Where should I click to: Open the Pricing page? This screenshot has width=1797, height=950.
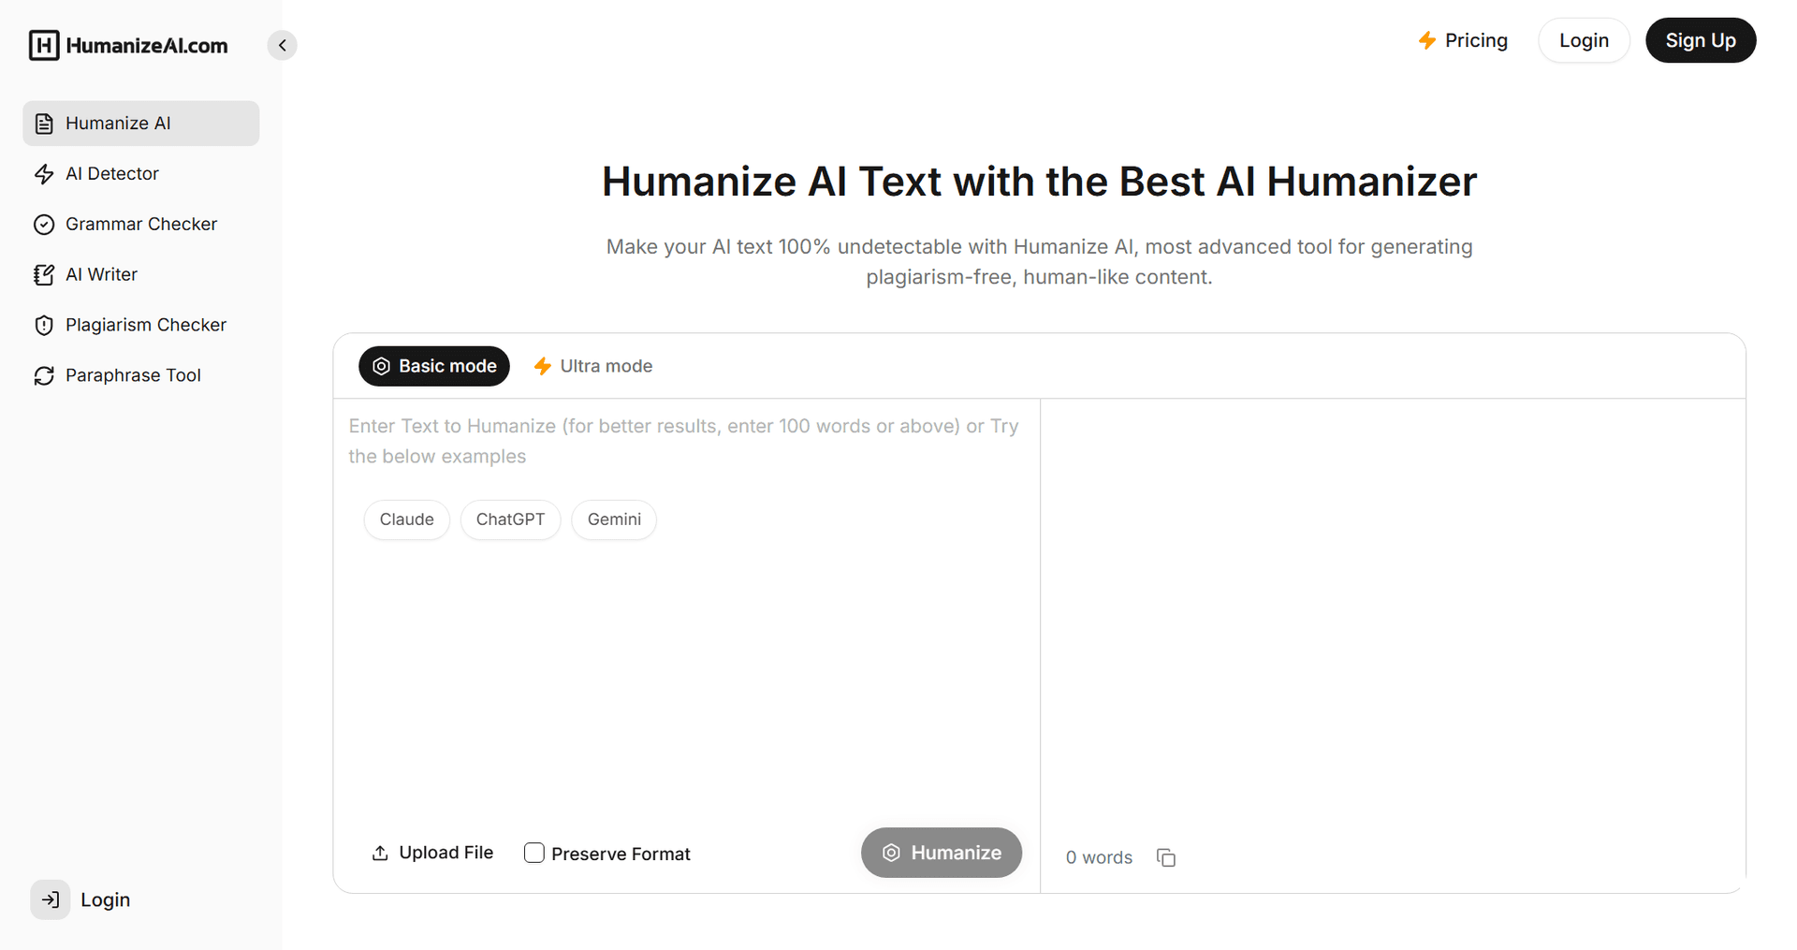[1463, 40]
